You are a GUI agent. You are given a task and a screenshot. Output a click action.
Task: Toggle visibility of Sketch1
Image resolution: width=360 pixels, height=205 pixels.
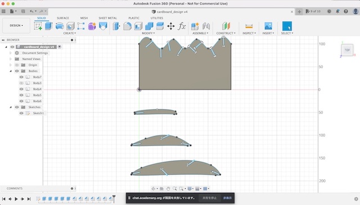(21, 113)
